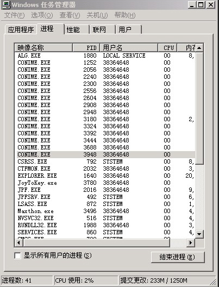Sort processes by the PID column header
The width and height of the screenshot is (219, 287).
(x=86, y=48)
